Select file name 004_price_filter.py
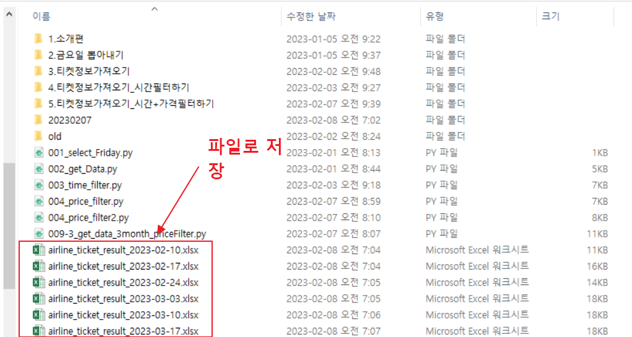Screen dimensions: 632x337 (86, 202)
